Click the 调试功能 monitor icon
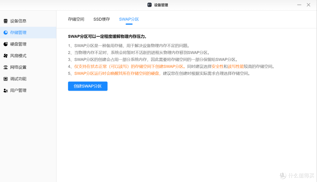The height and width of the screenshot is (182, 317). (x=6, y=79)
